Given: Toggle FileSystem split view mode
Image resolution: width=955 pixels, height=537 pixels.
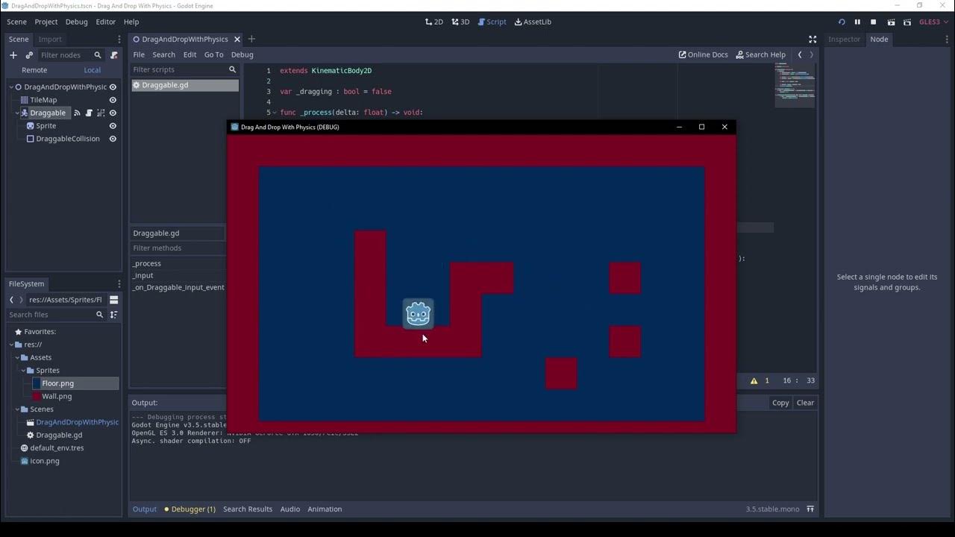Looking at the screenshot, I should tap(113, 300).
